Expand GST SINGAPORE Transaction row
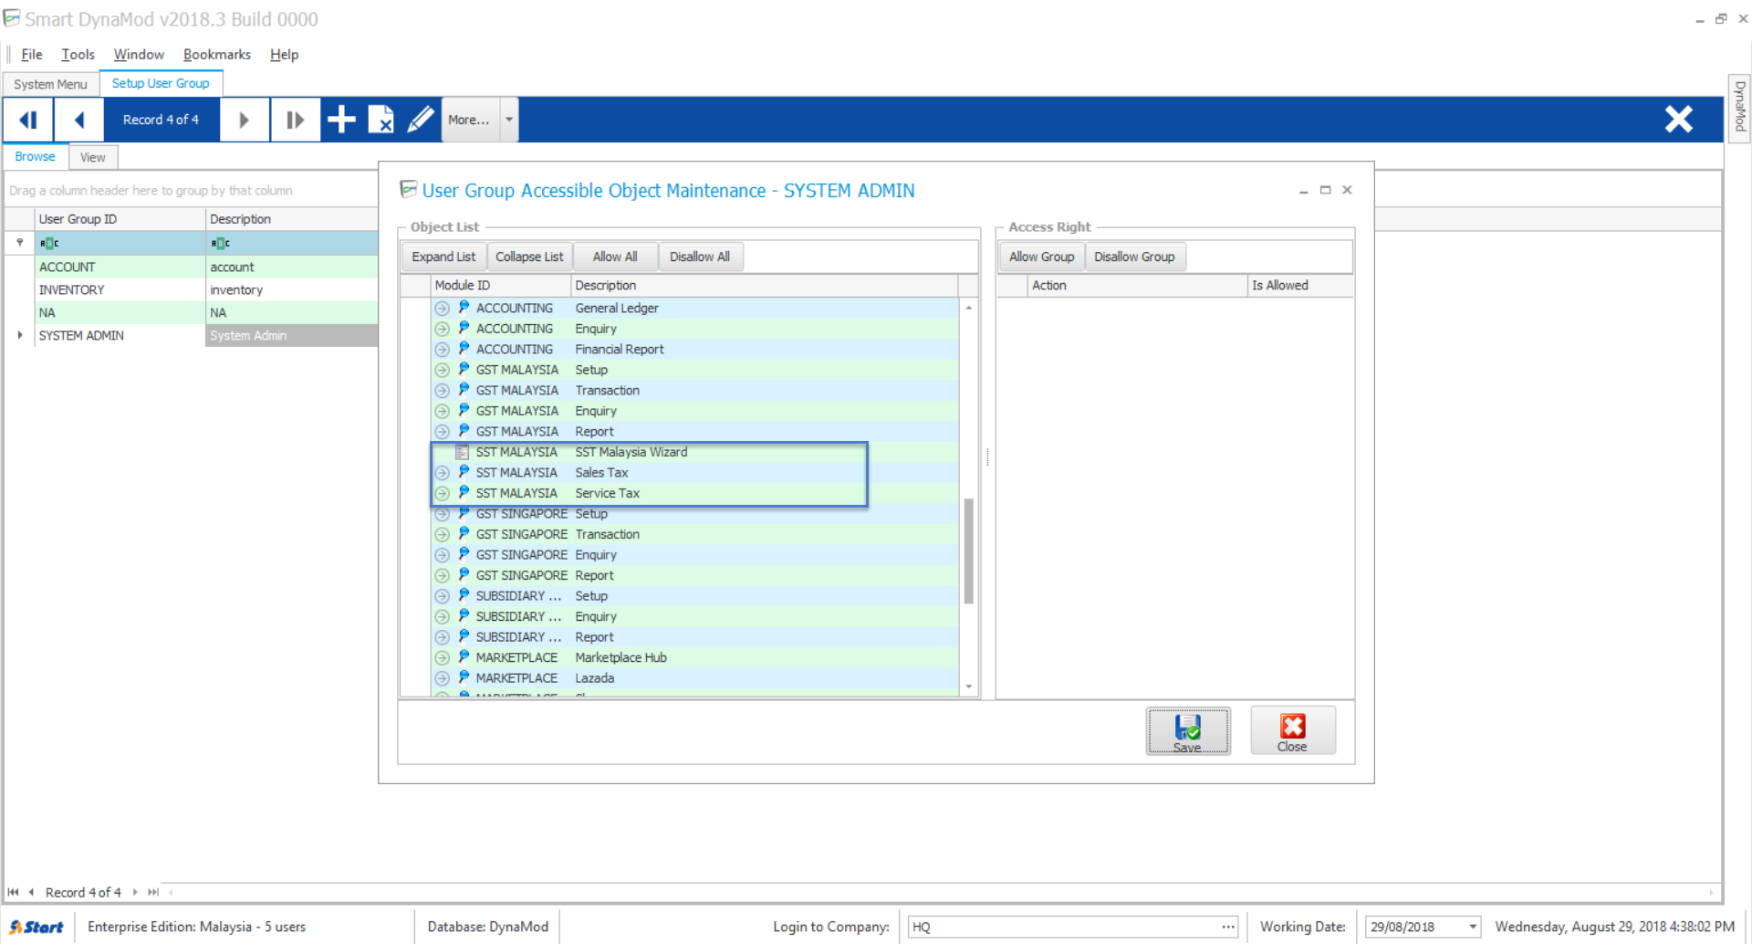The height and width of the screenshot is (944, 1752). pyautogui.click(x=443, y=534)
